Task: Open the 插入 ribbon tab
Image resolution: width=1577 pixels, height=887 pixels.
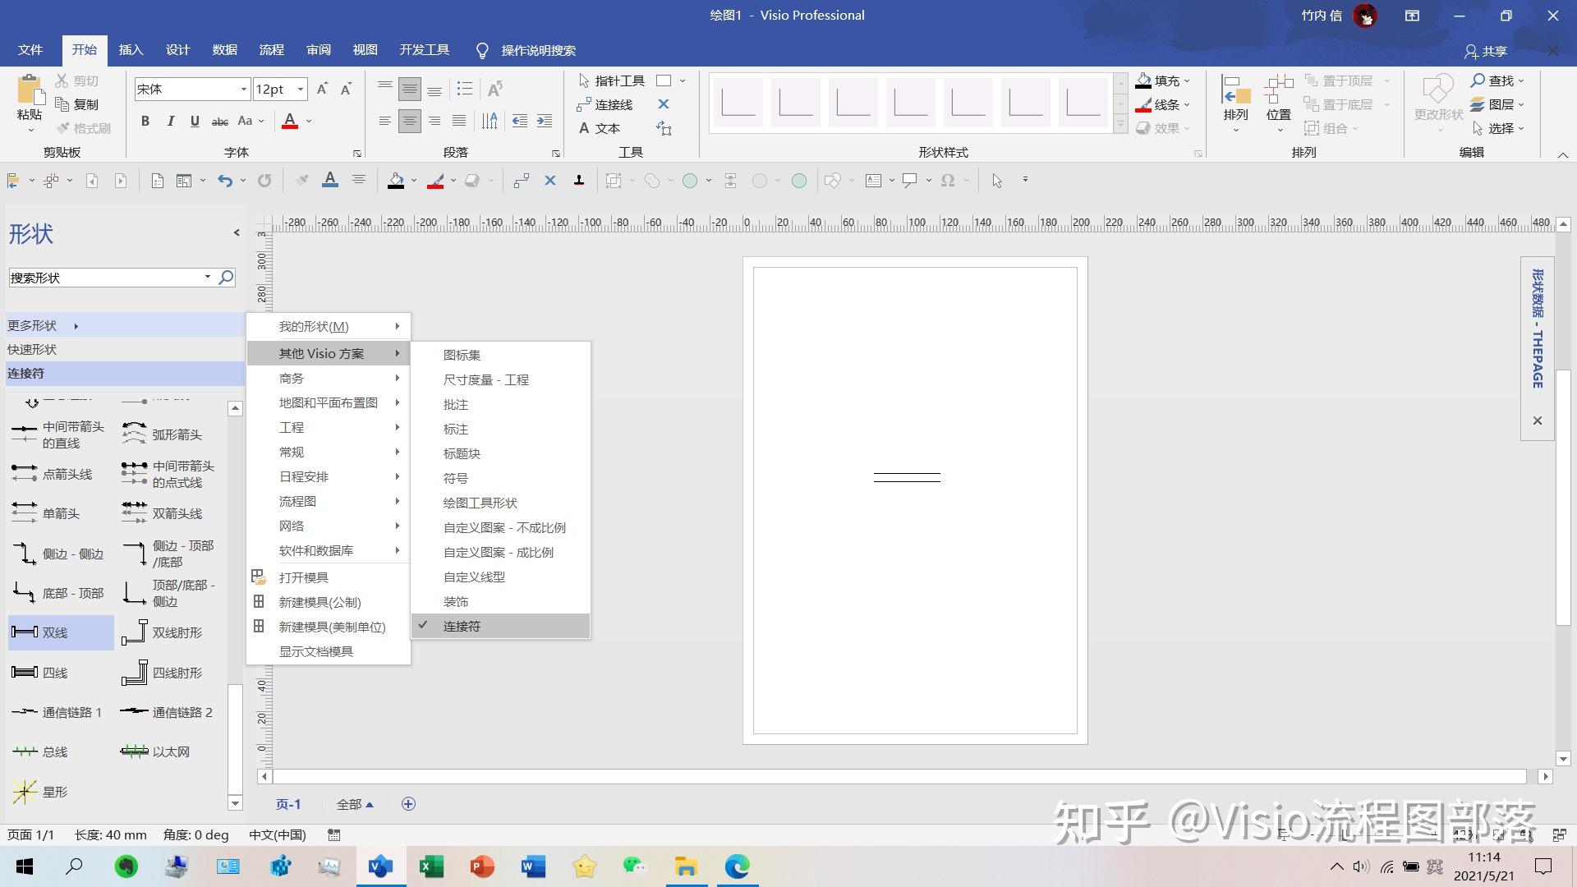Action: click(x=131, y=50)
